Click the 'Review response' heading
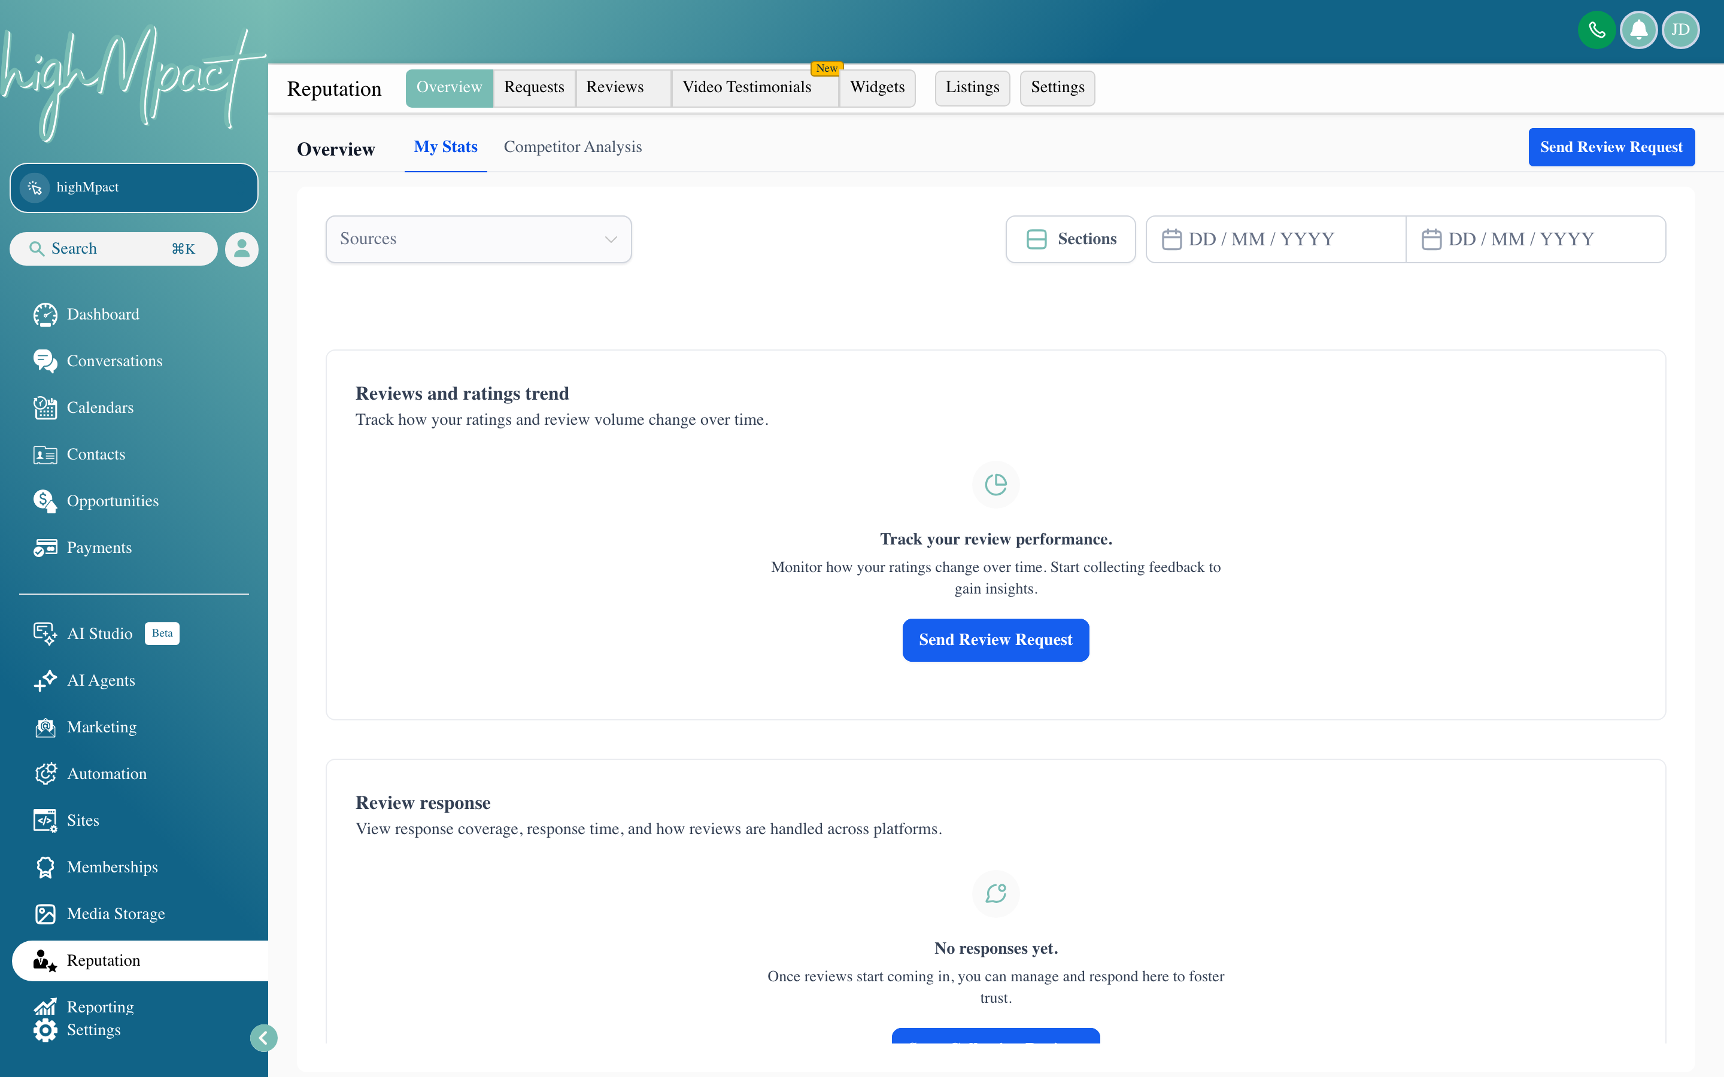Screen dimensions: 1724x1077 click(423, 803)
